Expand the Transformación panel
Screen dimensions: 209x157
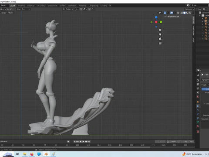coord(172,17)
